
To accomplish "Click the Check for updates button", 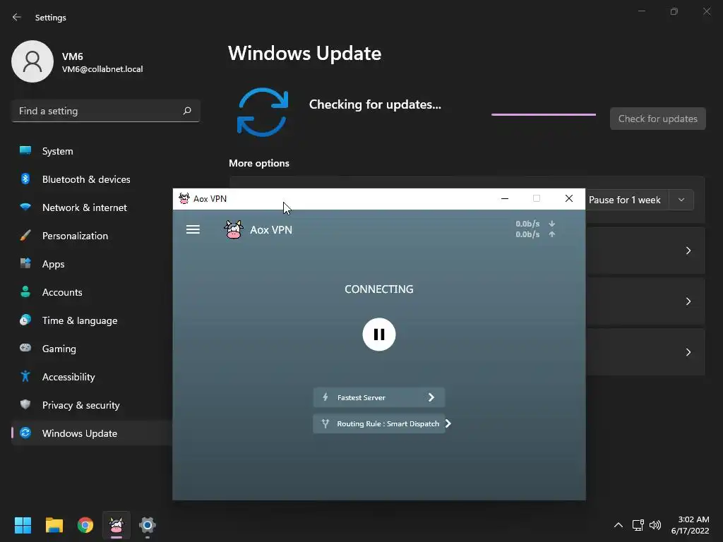I will click(x=657, y=119).
